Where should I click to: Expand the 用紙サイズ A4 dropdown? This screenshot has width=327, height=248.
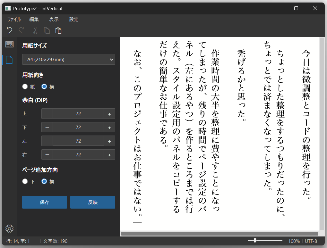(69, 59)
